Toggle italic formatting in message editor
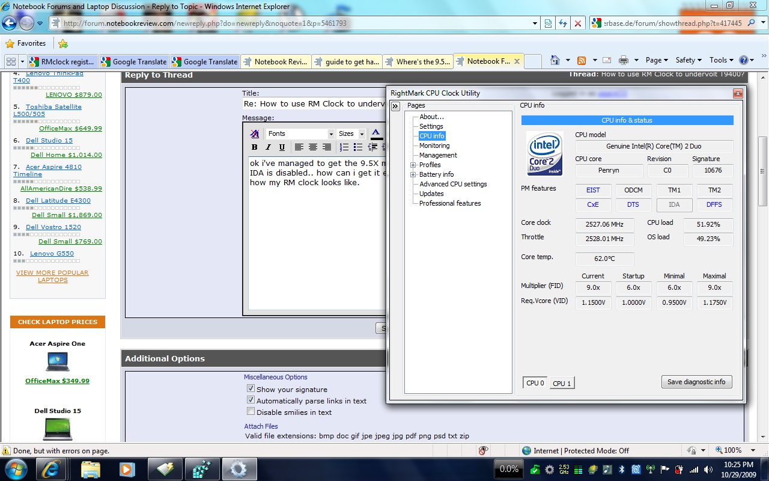Viewport: 769px width, 481px height. (x=268, y=147)
